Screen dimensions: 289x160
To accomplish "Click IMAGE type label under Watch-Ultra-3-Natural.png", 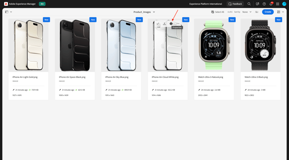I will coord(201,81).
